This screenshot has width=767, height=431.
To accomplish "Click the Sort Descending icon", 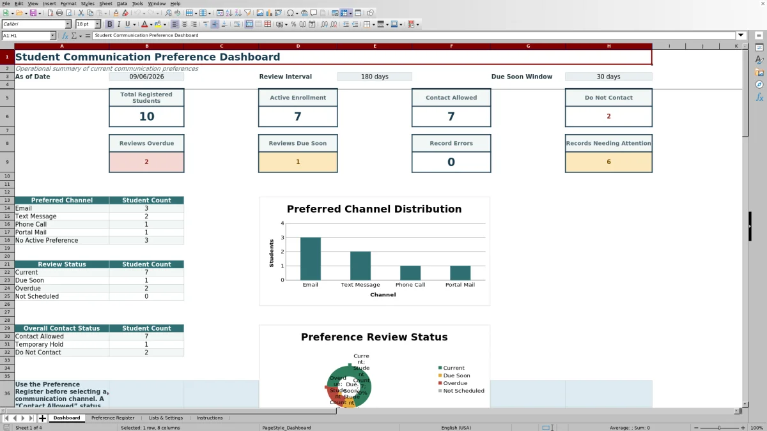I will 238,13.
